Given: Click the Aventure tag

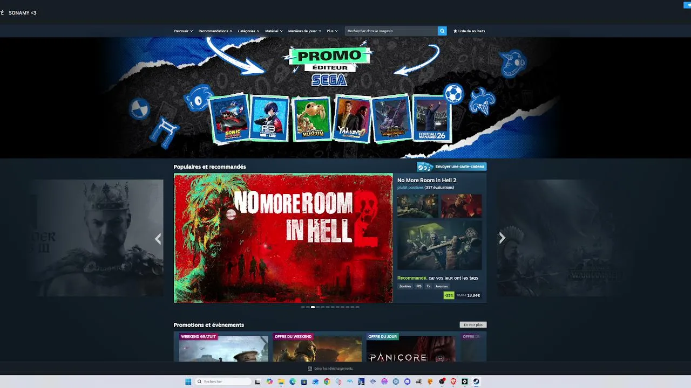Looking at the screenshot, I should (x=442, y=286).
